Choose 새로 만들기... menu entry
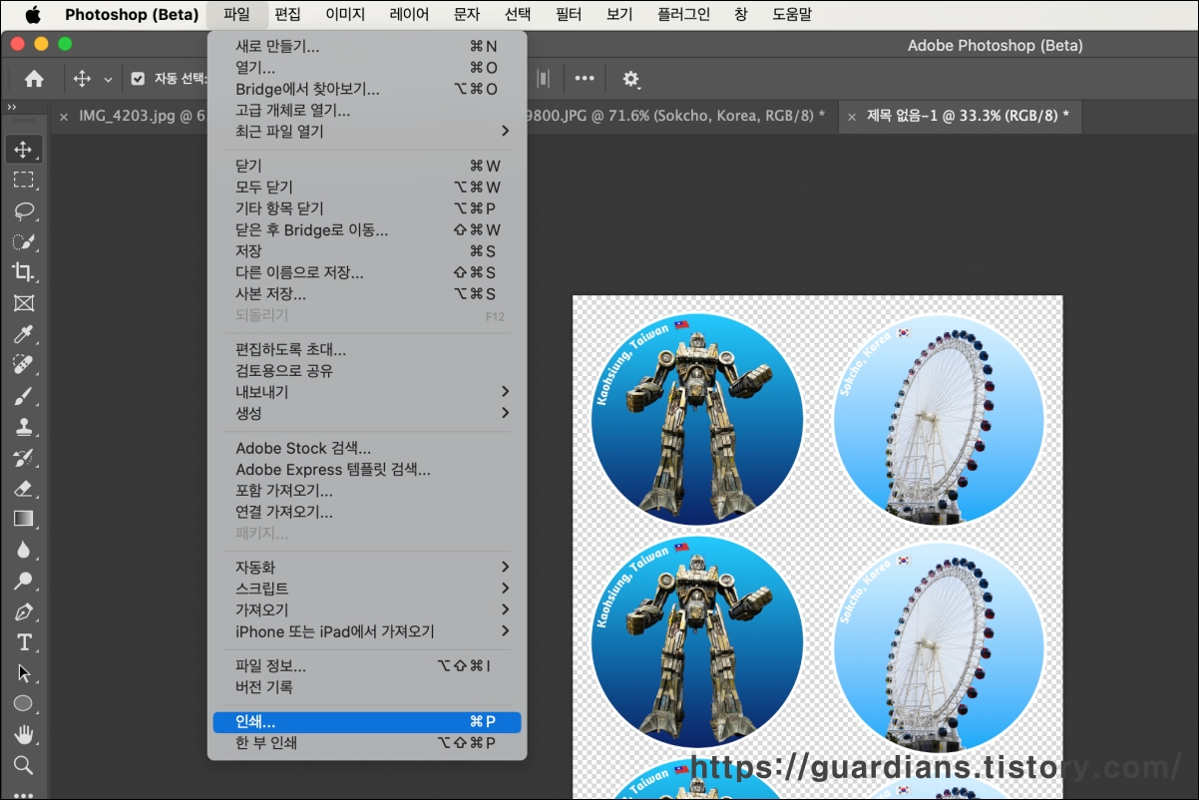The image size is (1199, 800). click(367, 47)
